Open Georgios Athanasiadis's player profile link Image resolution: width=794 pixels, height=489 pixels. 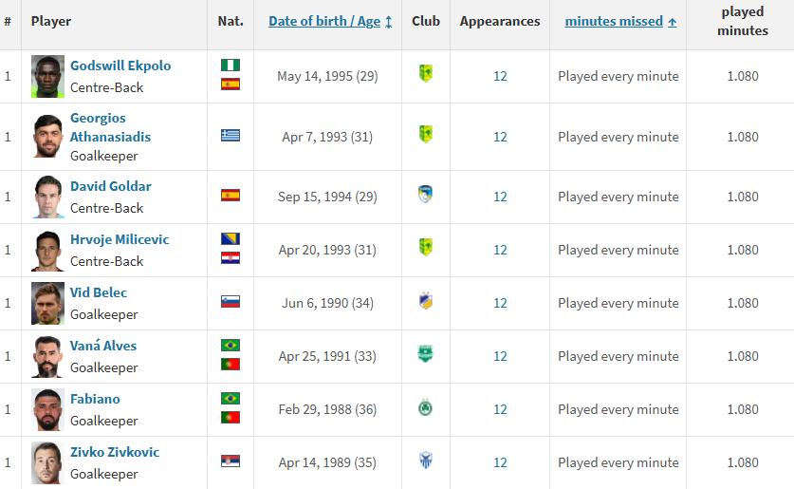[110, 127]
